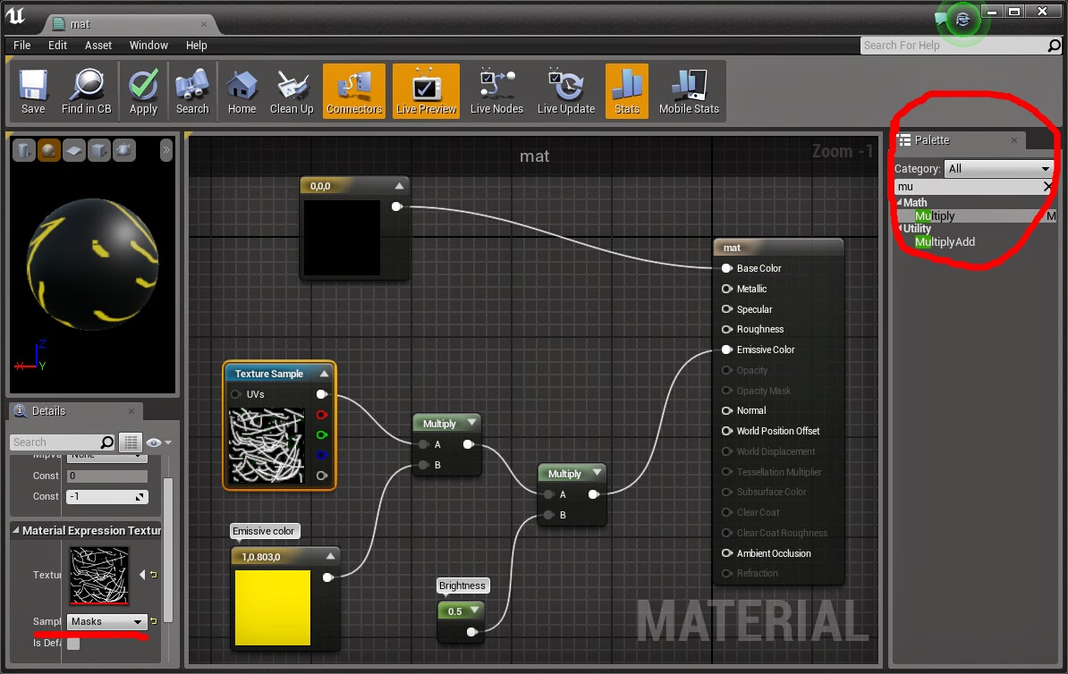The image size is (1068, 674).
Task: Click the Apply icon to compile the material
Action: pyautogui.click(x=143, y=89)
